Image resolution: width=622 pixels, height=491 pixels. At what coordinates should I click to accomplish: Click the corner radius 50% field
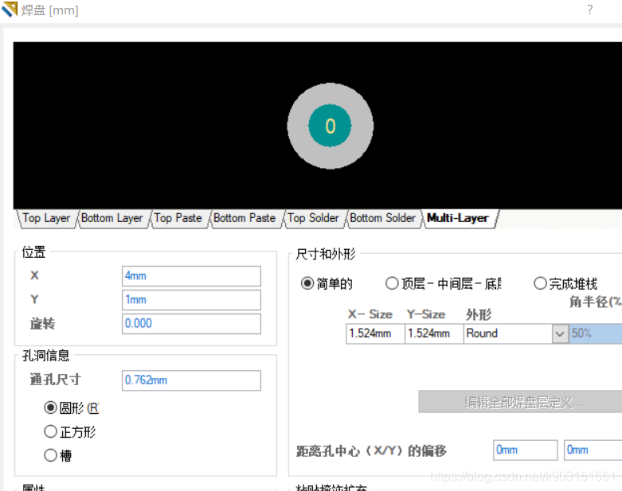pyautogui.click(x=596, y=333)
